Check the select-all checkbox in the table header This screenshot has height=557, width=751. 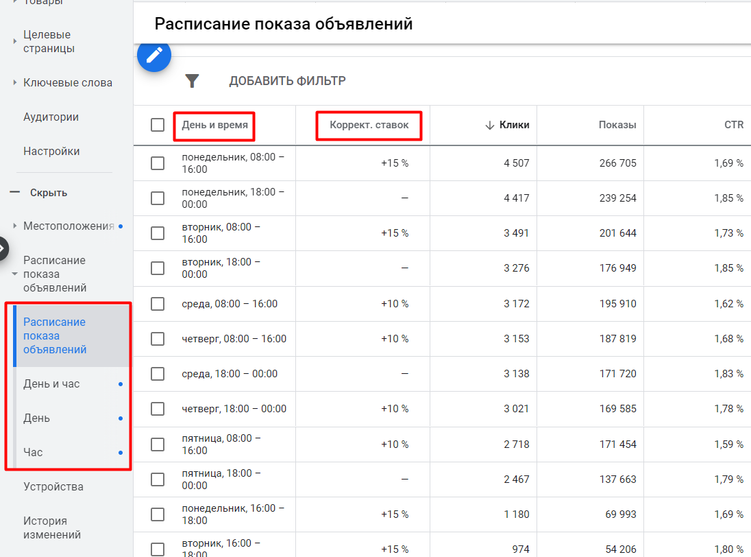158,125
